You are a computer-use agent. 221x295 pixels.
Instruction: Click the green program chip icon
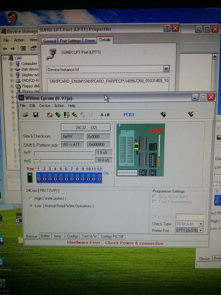pos(58,115)
